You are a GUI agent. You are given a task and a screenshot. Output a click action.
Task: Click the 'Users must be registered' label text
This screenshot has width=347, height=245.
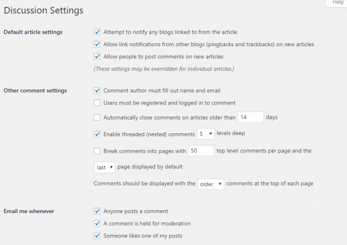pos(170,103)
